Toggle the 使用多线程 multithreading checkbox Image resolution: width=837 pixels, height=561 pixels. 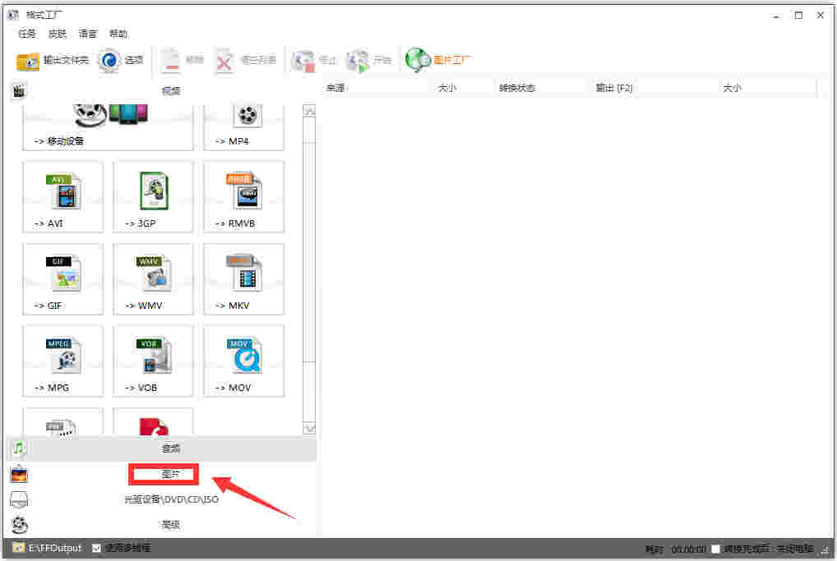pos(97,548)
